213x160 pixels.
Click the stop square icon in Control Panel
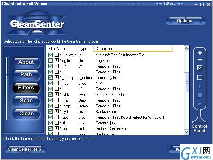[200, 95]
